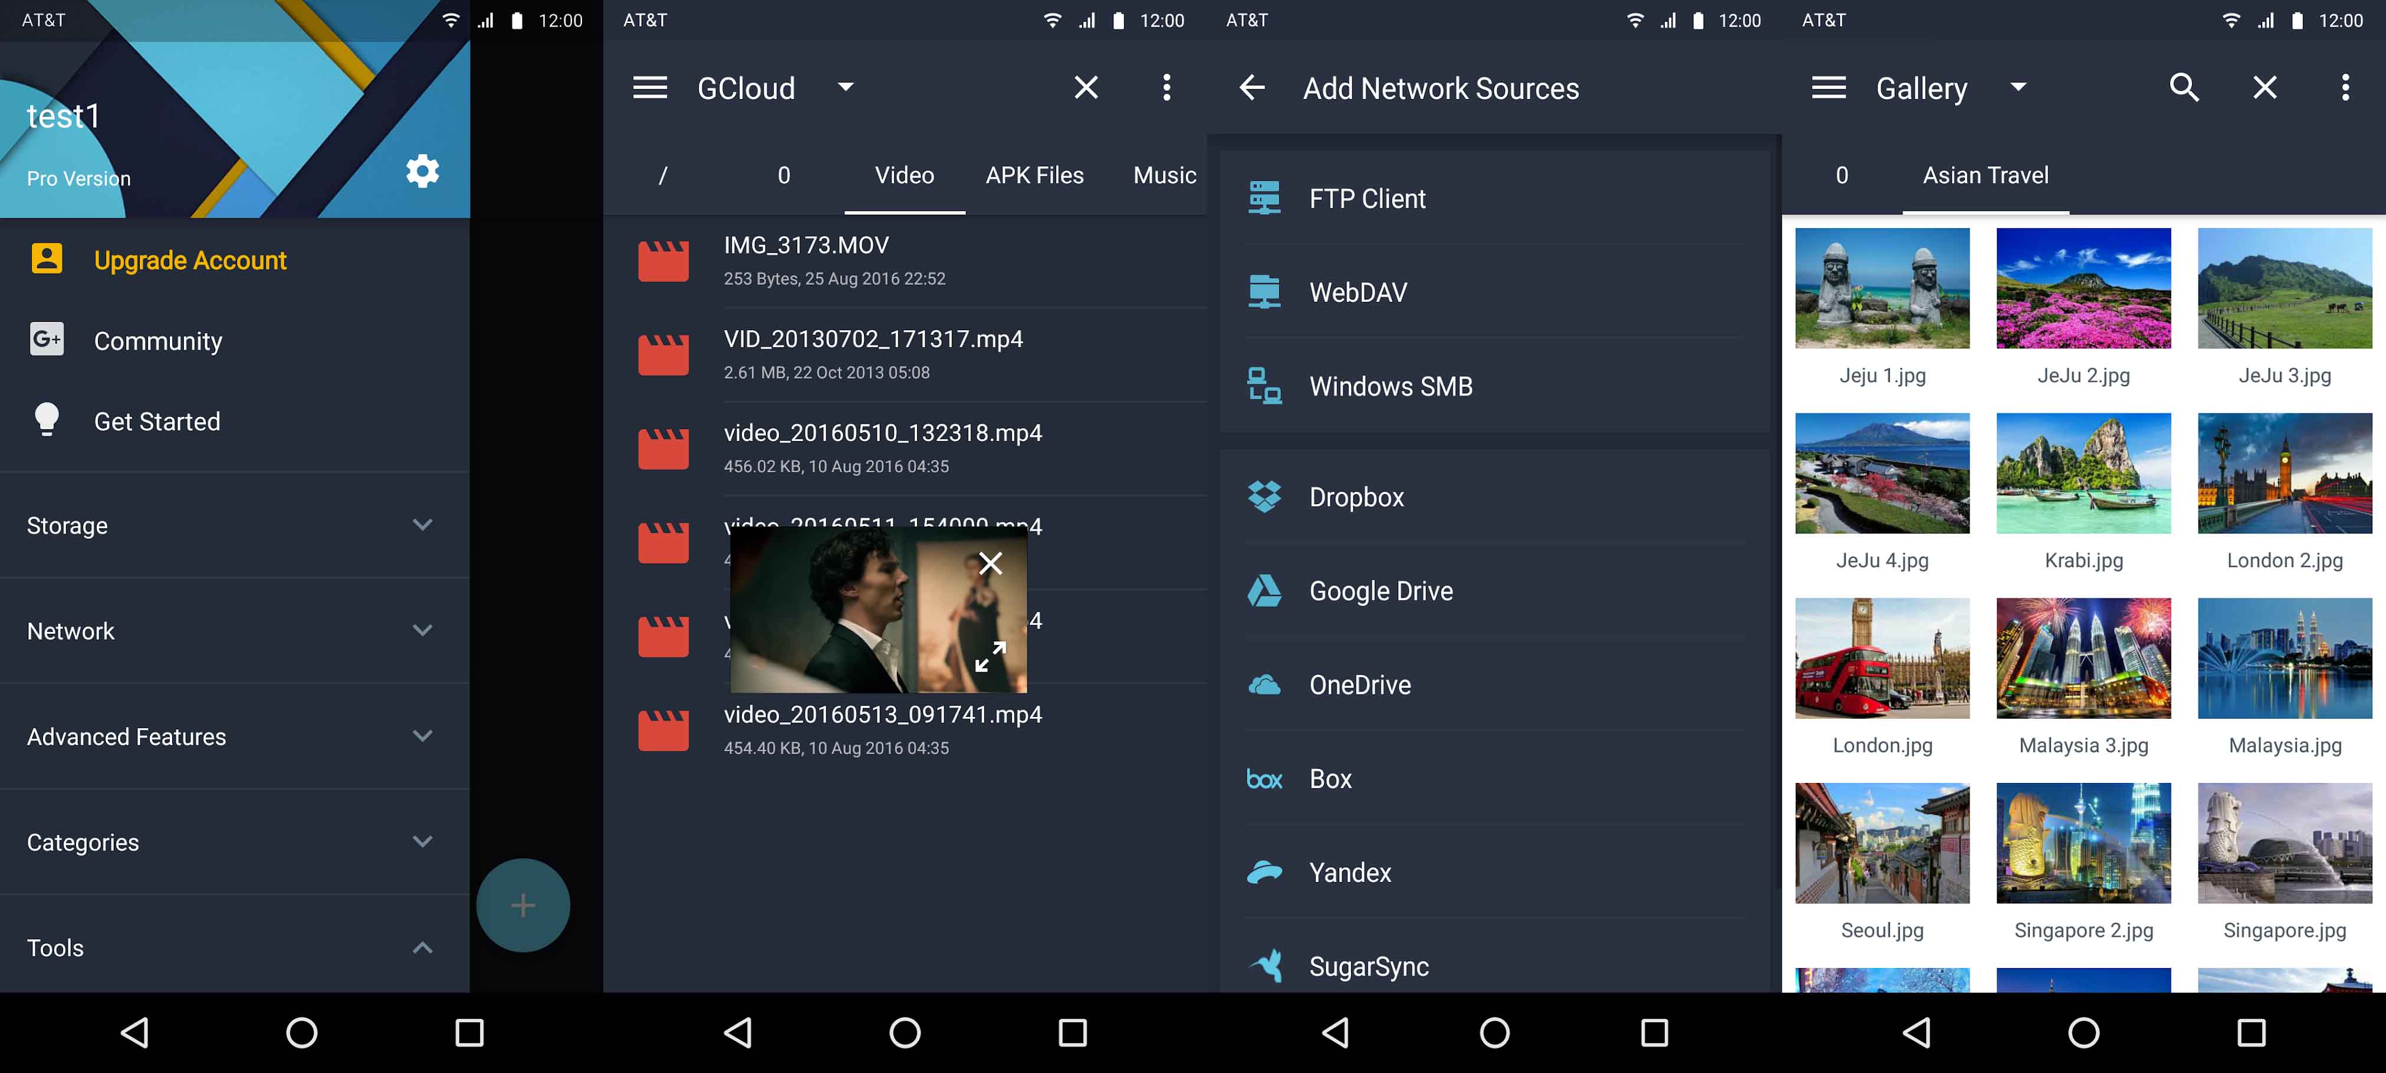Tap recent apps button under Gallery screen
Image resolution: width=2386 pixels, height=1073 pixels.
pos(2251,1032)
